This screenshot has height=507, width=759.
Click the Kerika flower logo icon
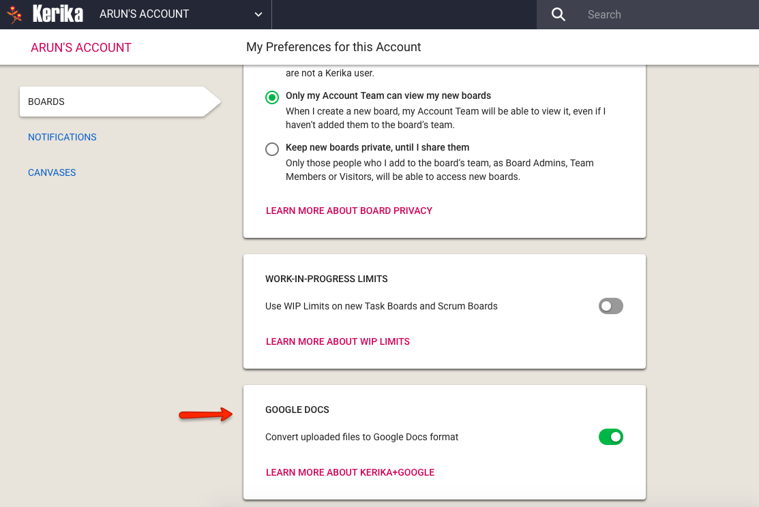point(15,14)
